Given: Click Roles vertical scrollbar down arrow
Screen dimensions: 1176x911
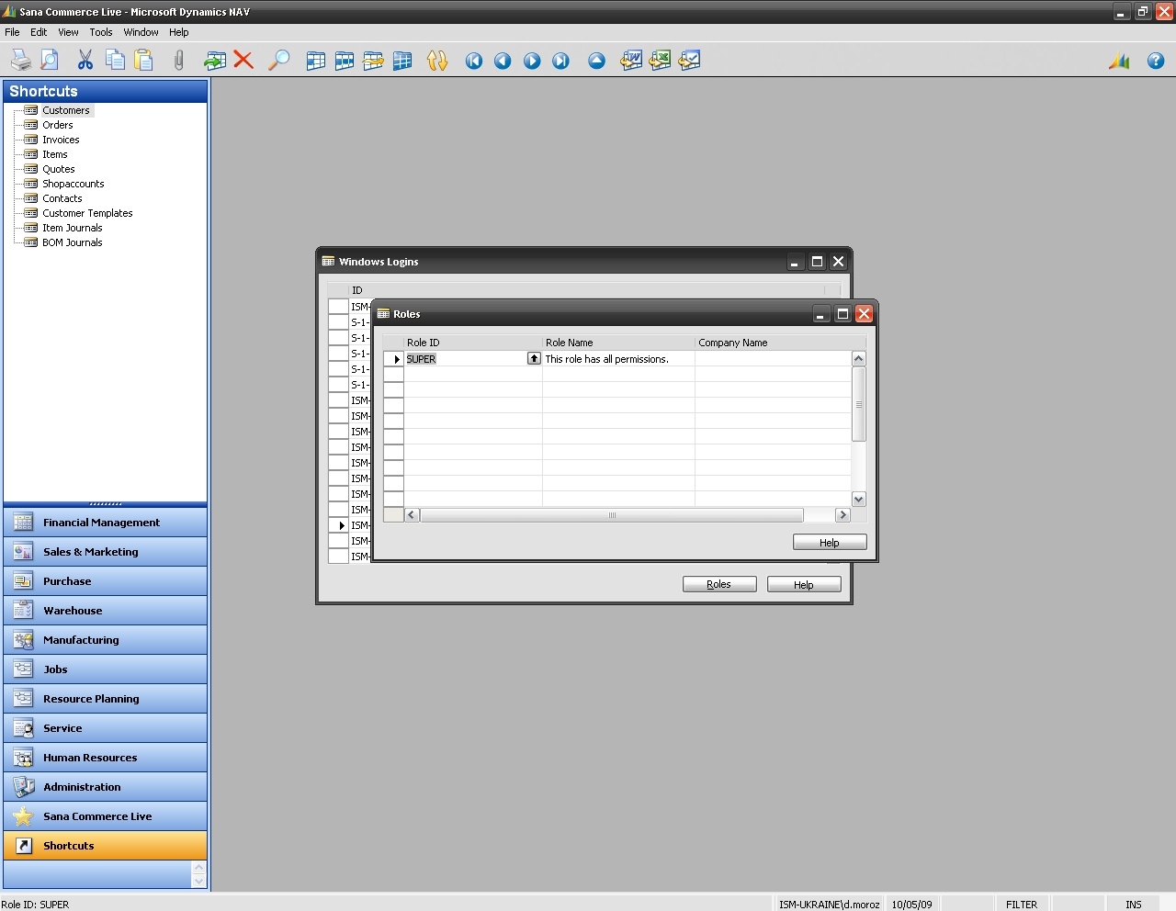Looking at the screenshot, I should click(x=859, y=500).
